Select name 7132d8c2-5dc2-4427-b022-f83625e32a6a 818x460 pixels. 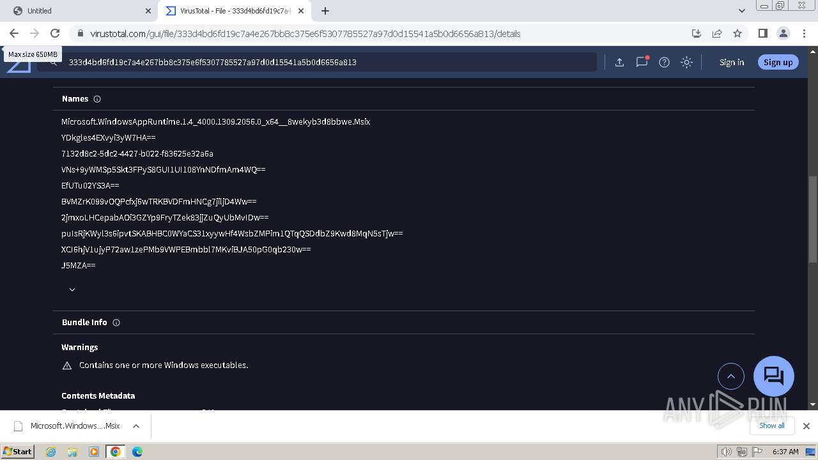[137, 153]
